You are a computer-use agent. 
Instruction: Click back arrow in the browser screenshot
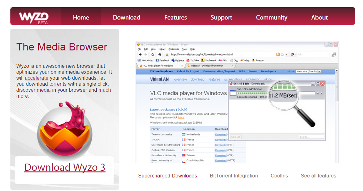[140, 55]
